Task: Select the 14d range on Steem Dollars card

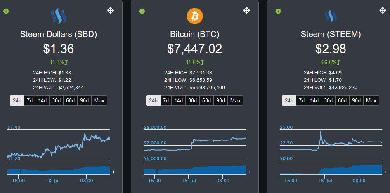Action: coord(43,101)
